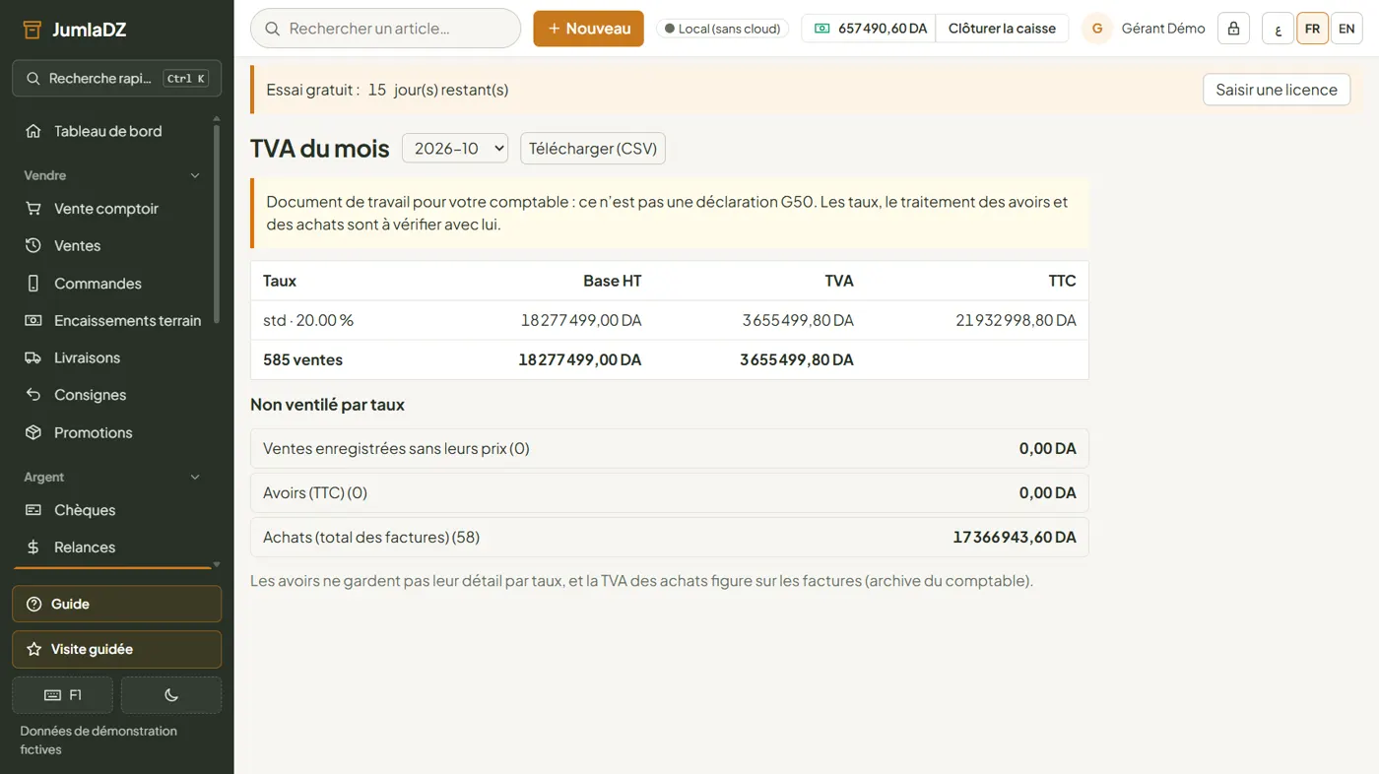Open Ventes history icon
Viewport: 1379px width, 774px height.
pyautogui.click(x=33, y=245)
